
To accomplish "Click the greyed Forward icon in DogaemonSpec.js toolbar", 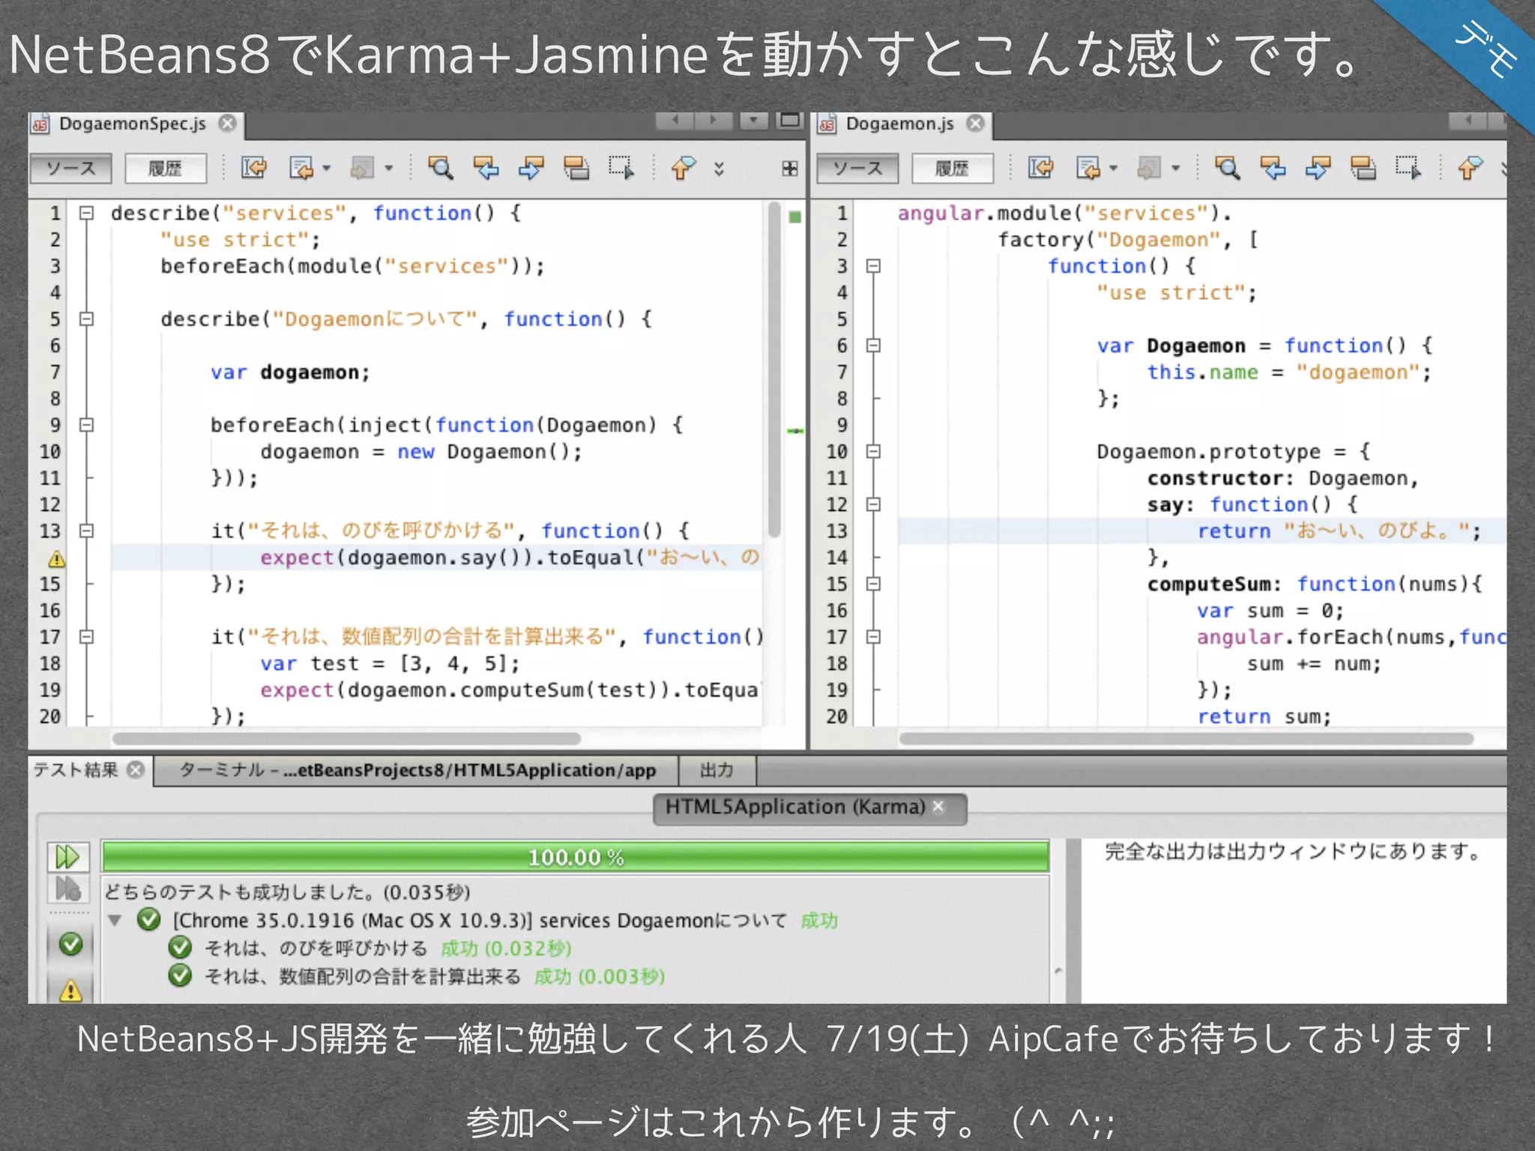I will coord(363,168).
